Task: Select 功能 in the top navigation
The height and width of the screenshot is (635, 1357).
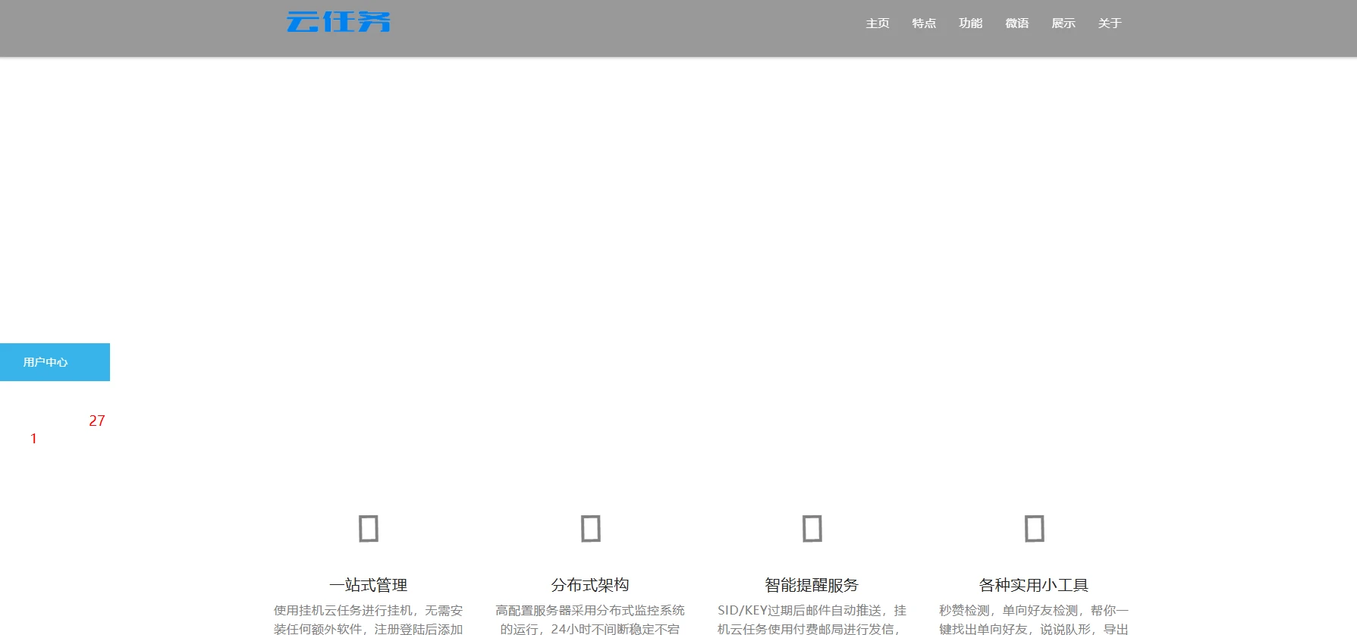Action: coord(970,23)
